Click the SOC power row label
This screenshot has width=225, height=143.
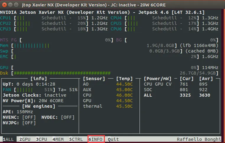tap(148, 90)
